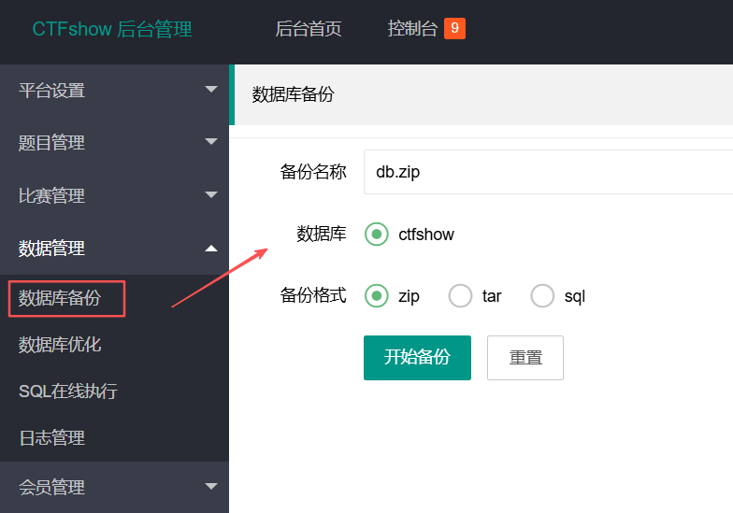Click the orange 9 notification badge
The height and width of the screenshot is (513, 733).
point(454,28)
